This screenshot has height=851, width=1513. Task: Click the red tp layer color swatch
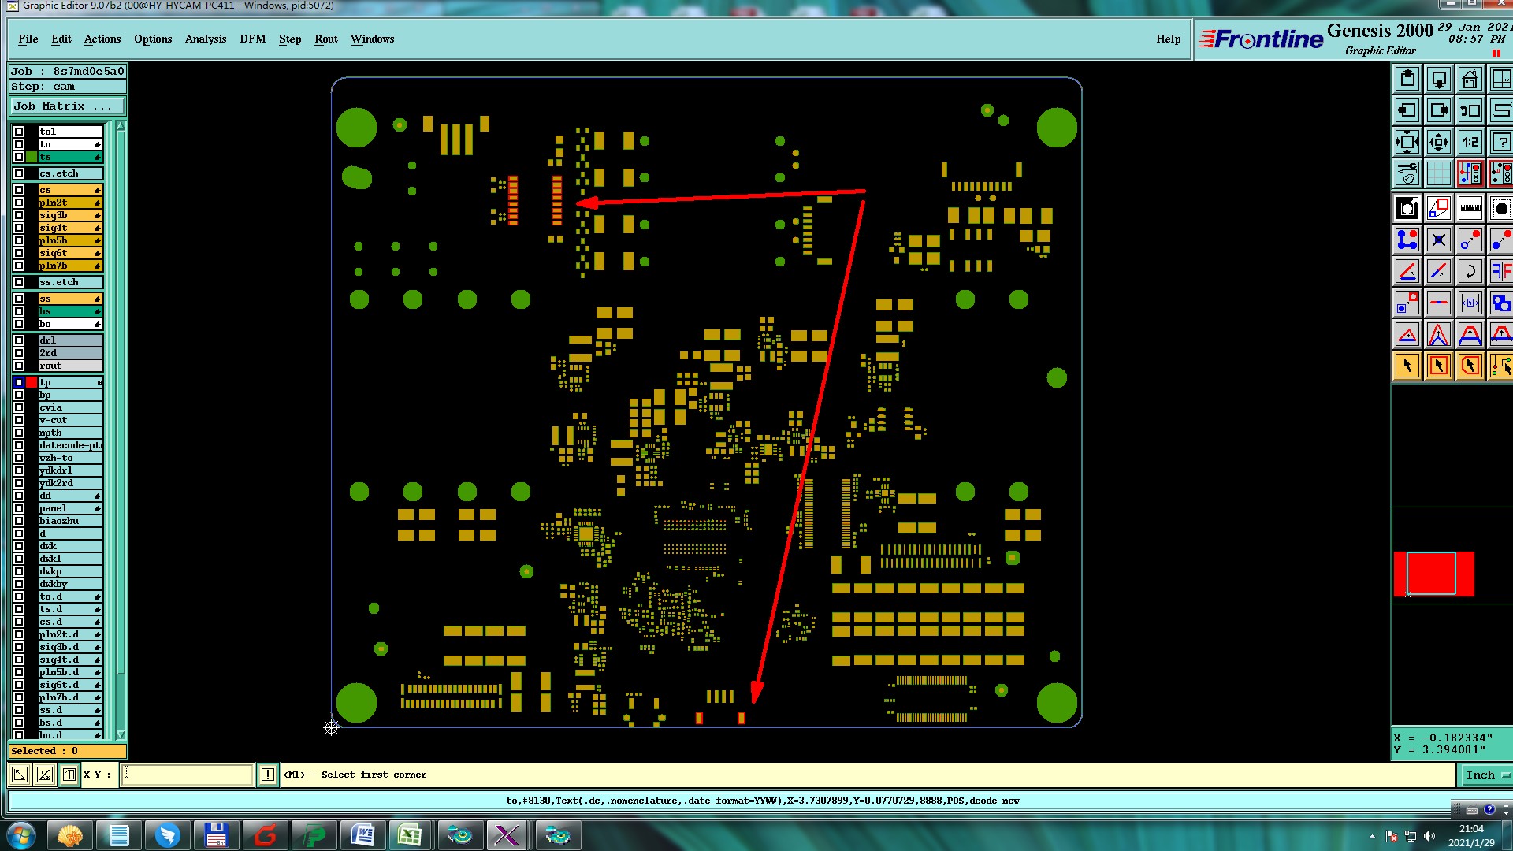point(32,382)
